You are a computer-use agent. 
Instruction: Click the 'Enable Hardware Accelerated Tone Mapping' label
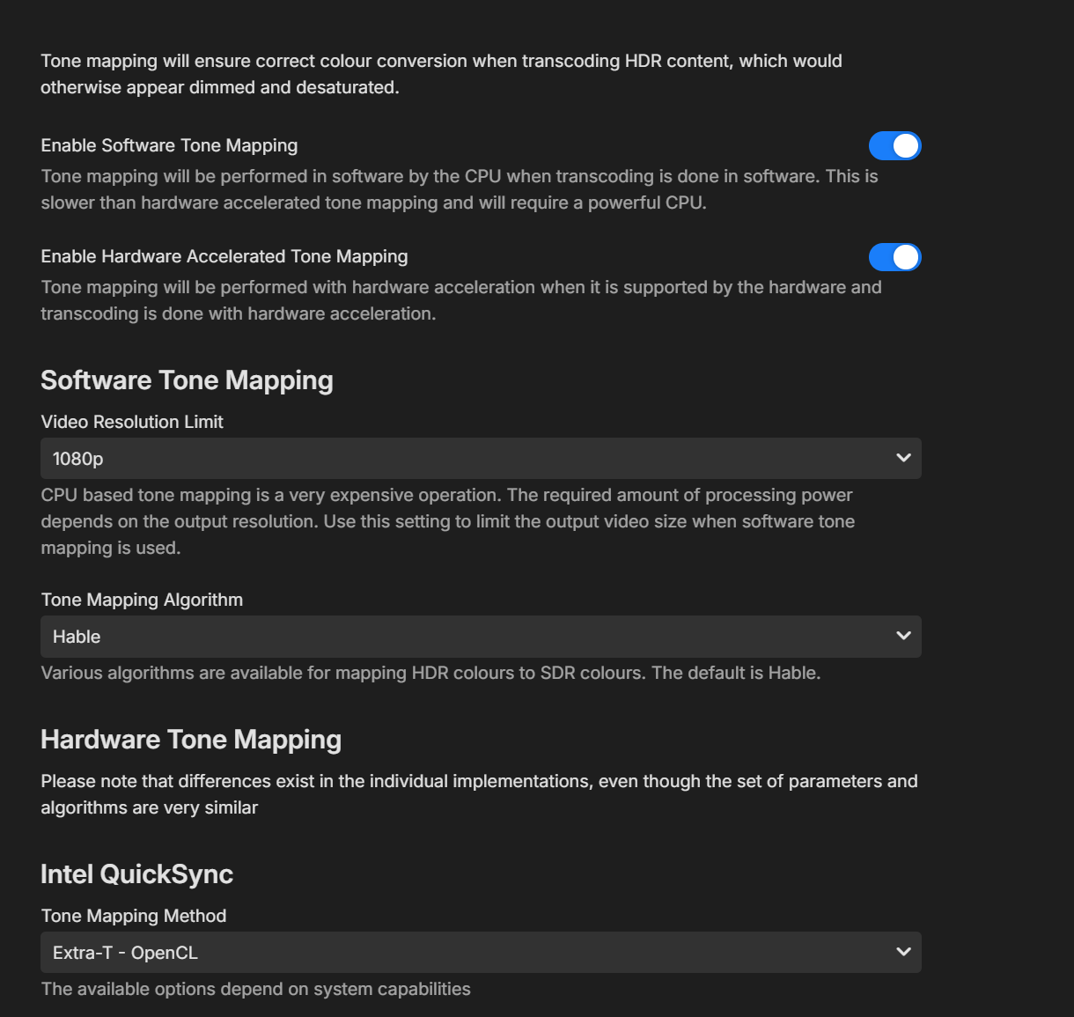(224, 256)
